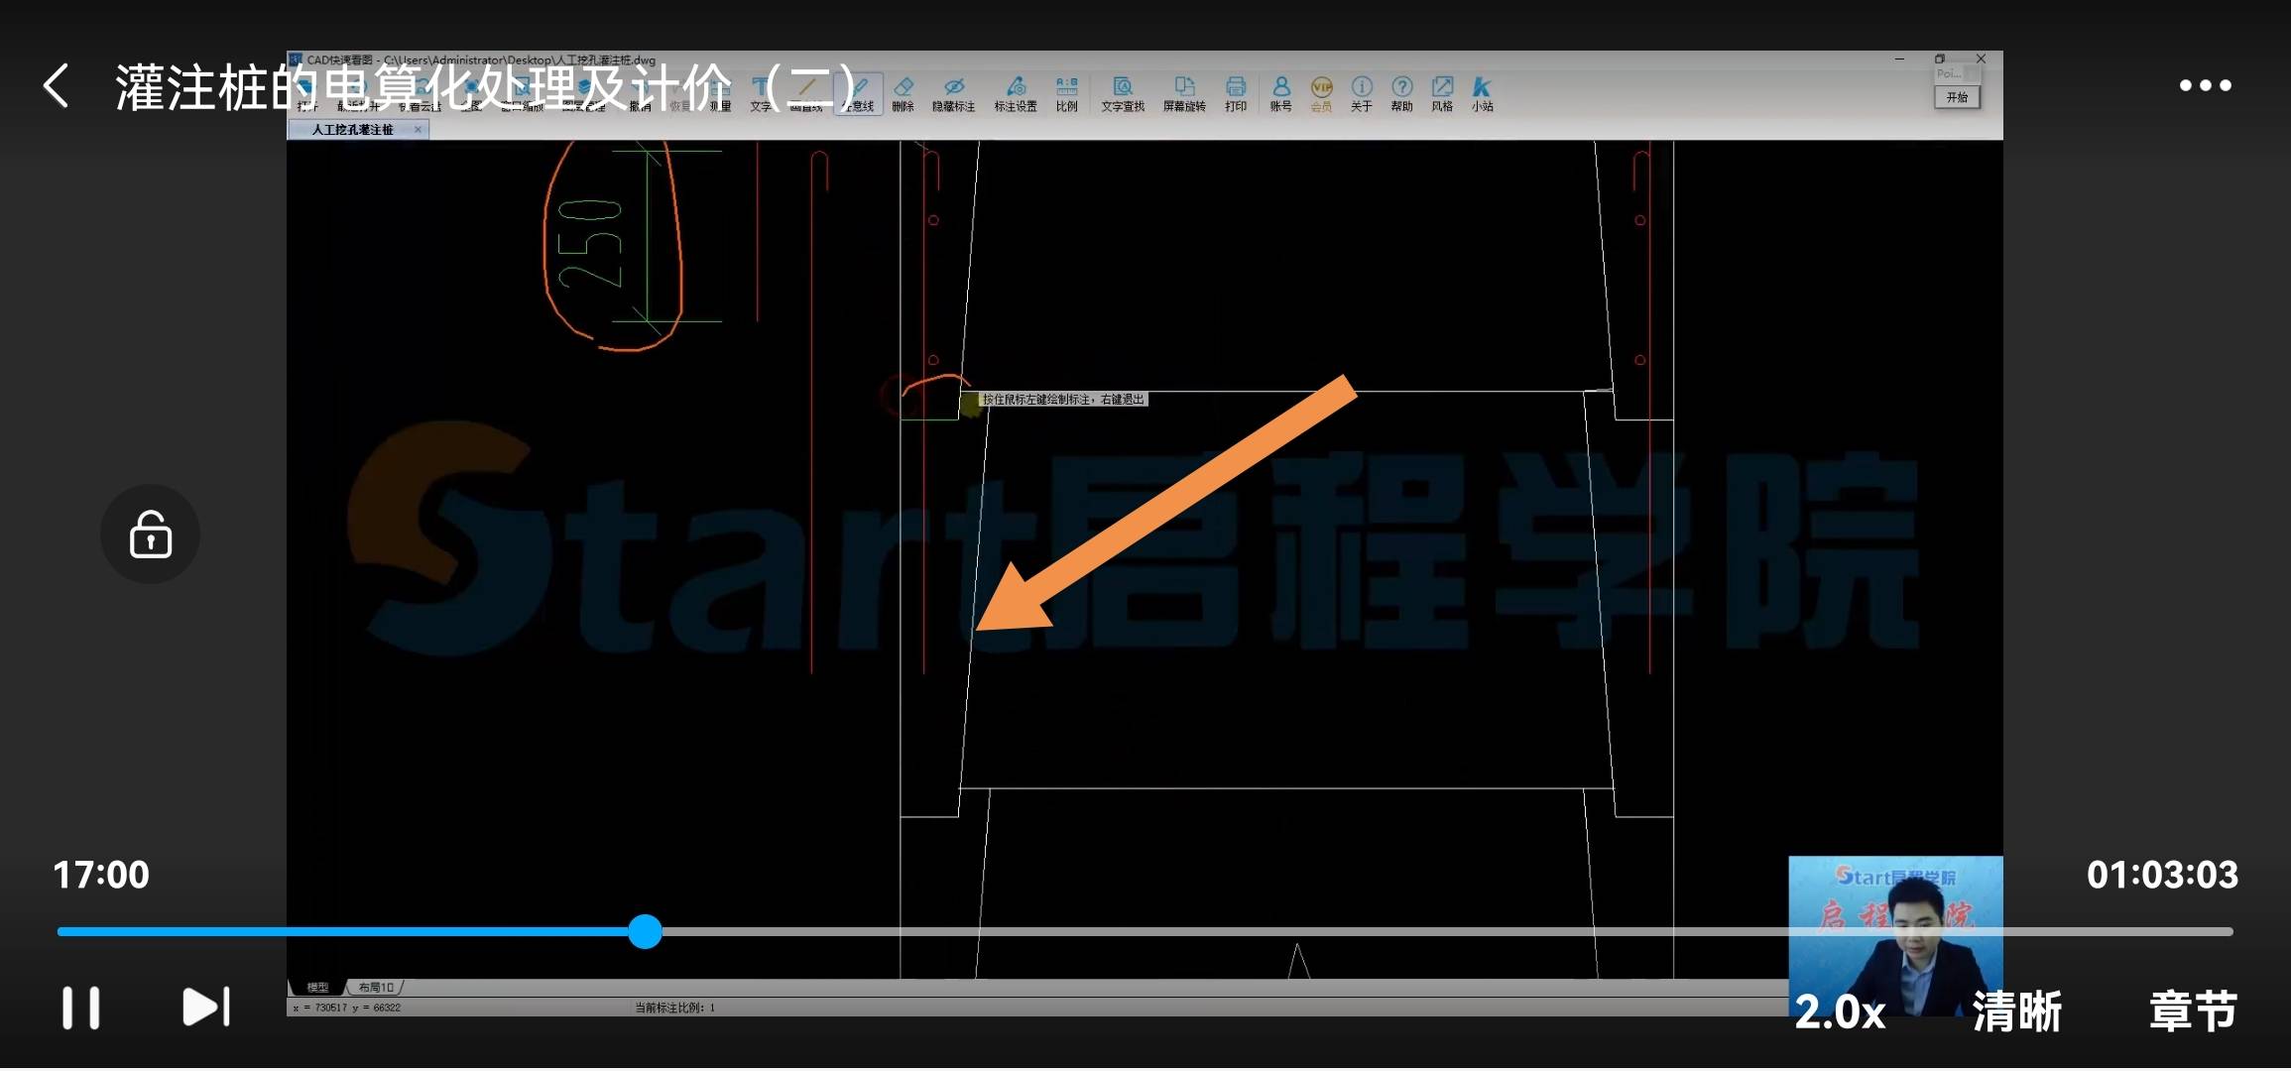2291x1071 pixels.
Task: Click the 17:00 elapsed time label
Action: click(x=101, y=875)
